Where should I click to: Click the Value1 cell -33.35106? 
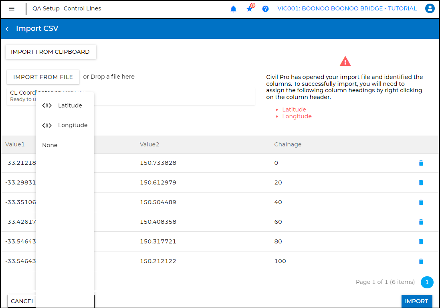click(20, 202)
